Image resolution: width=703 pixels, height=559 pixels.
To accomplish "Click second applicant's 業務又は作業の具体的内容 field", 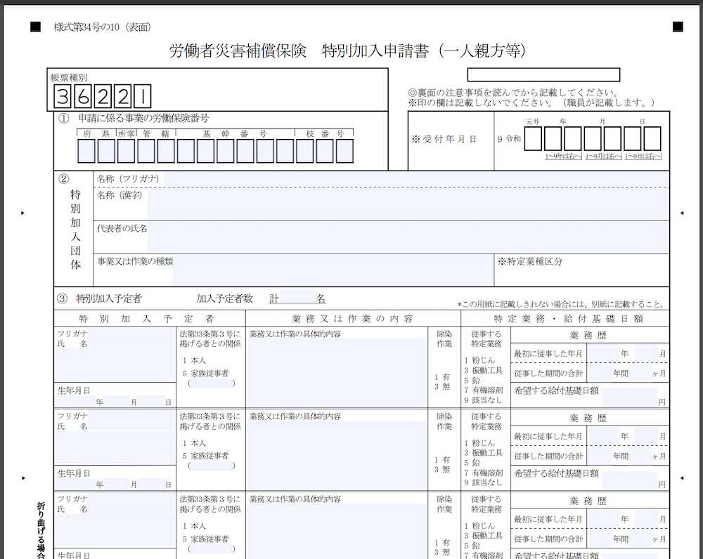I will (336, 453).
